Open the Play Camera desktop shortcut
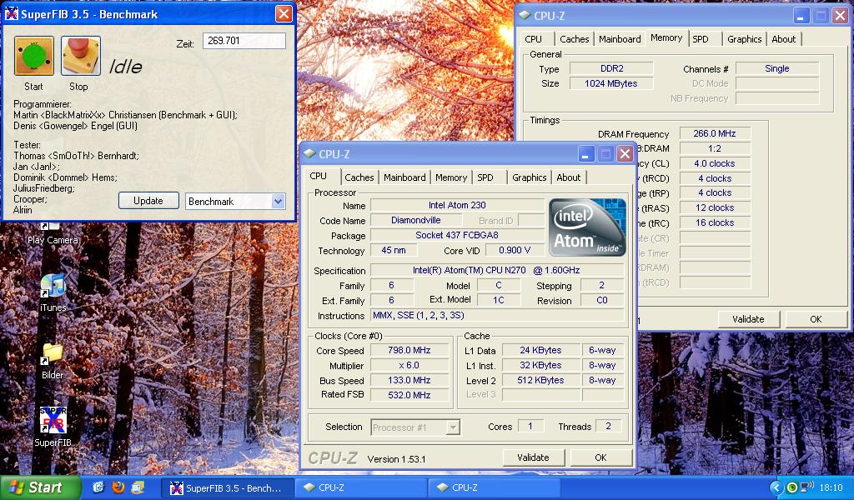854x500 pixels. [53, 233]
